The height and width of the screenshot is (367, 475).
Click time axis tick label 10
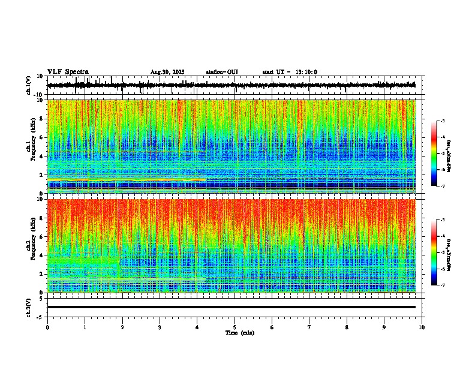point(422,327)
